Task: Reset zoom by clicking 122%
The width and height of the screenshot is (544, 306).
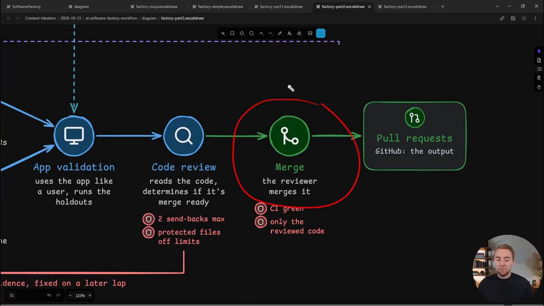Action: click(80, 295)
